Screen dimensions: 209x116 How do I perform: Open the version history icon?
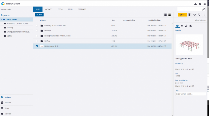coord(182,26)
